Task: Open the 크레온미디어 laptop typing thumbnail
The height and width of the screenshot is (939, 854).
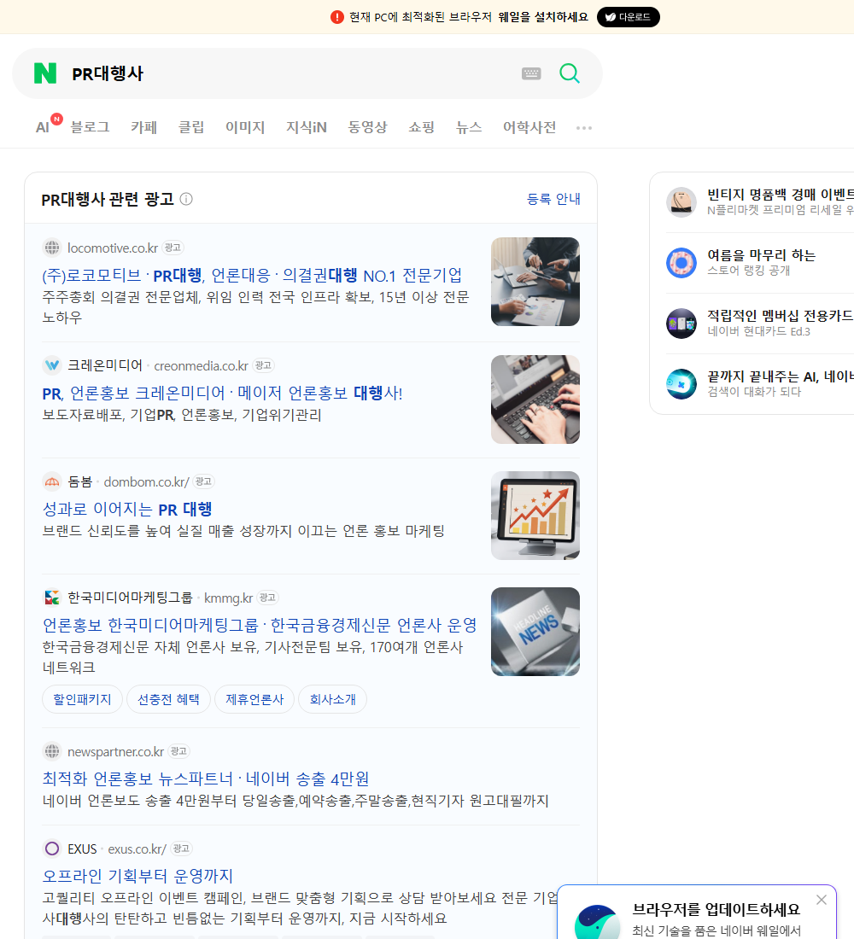Action: 535,400
